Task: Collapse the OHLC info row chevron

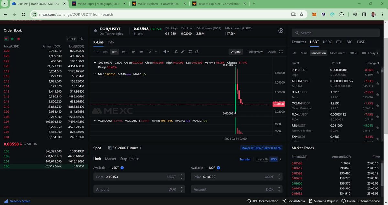Action: click(95, 63)
